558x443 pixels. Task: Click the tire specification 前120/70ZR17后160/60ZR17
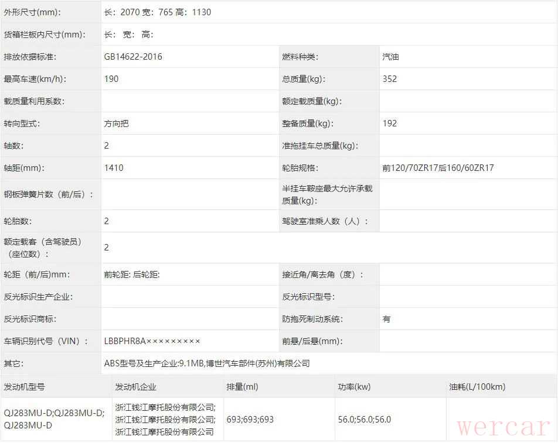(x=438, y=168)
